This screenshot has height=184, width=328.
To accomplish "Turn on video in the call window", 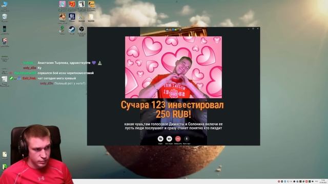I will [x=169, y=139].
